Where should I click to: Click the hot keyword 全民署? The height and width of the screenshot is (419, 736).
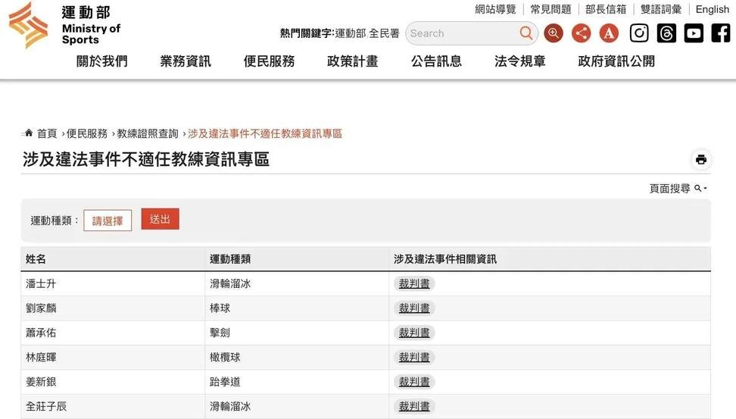(x=384, y=33)
